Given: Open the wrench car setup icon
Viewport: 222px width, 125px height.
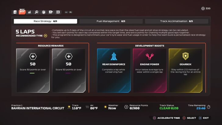Looking at the screenshot, I should coord(37,12).
